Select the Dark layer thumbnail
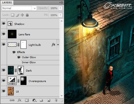 click(11, 70)
